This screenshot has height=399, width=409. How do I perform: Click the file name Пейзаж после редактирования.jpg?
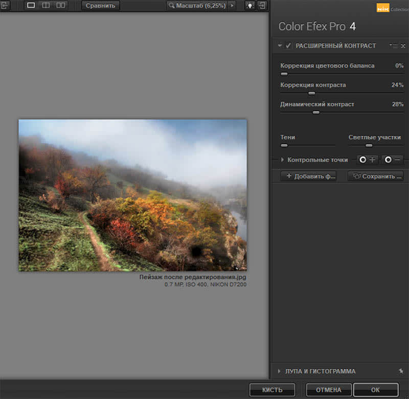point(193,277)
